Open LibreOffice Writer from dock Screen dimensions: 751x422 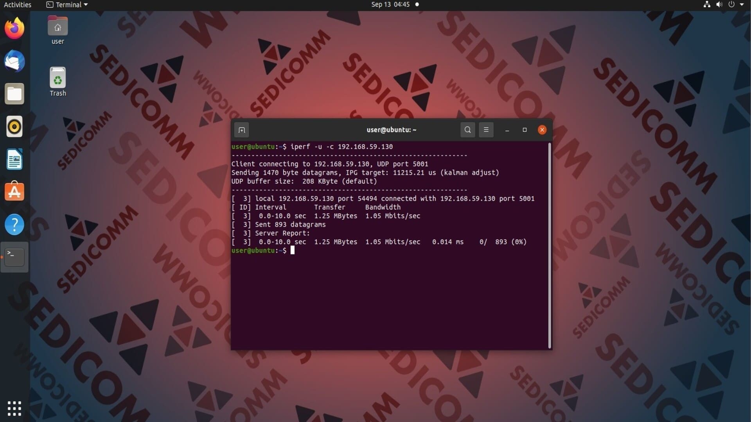(x=14, y=159)
